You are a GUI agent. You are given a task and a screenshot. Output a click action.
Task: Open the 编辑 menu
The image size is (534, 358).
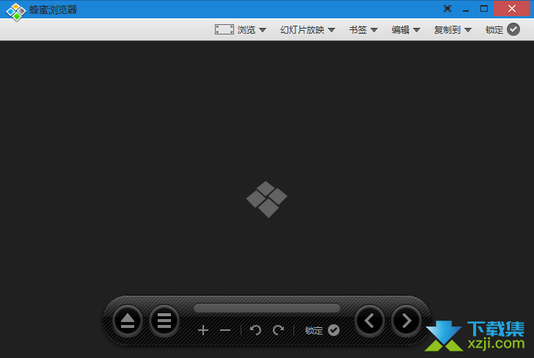click(400, 30)
